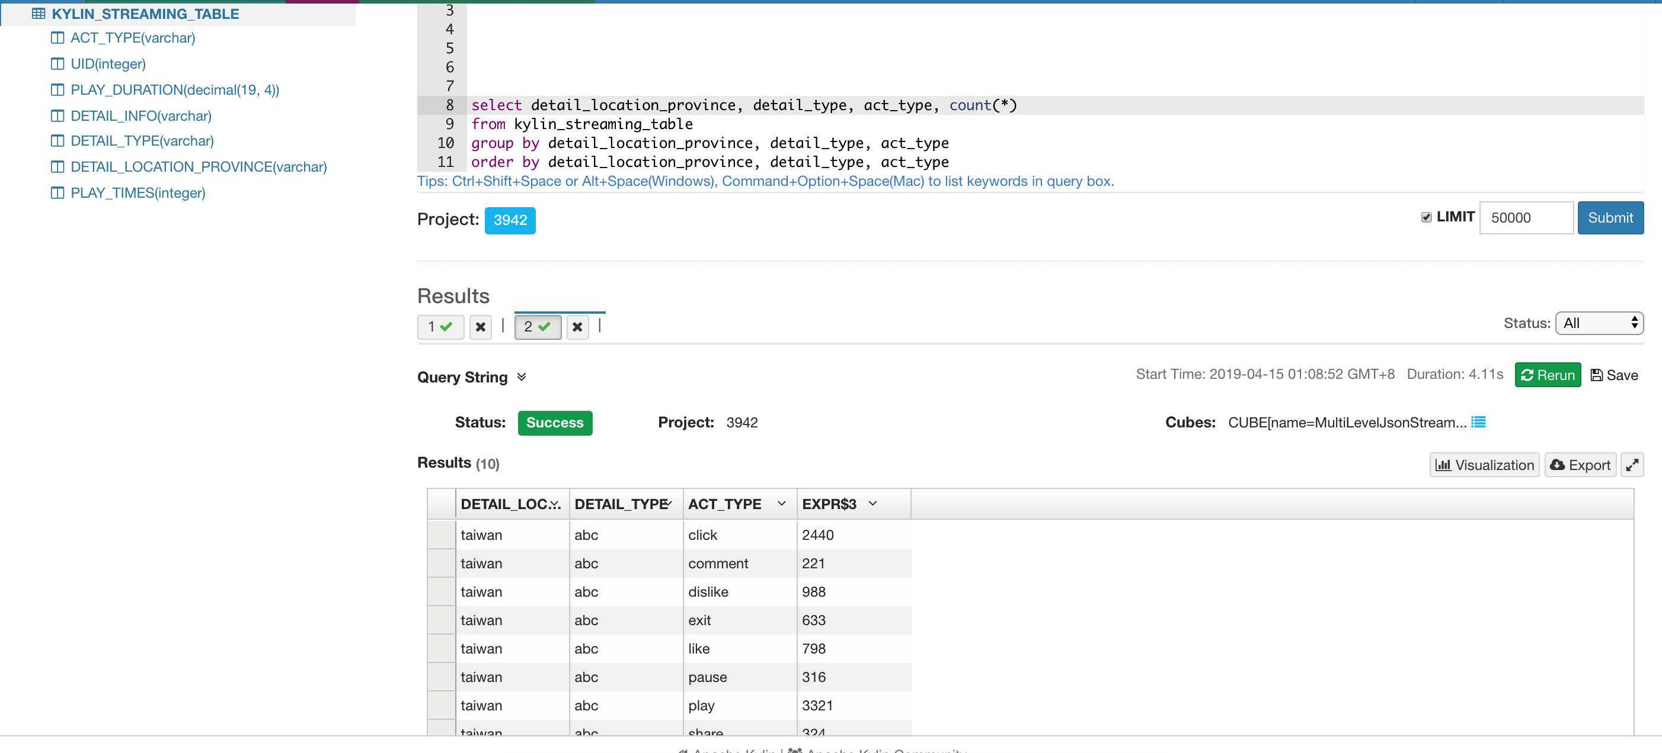Click the Save disk icon
1662x753 pixels.
[x=1596, y=375]
